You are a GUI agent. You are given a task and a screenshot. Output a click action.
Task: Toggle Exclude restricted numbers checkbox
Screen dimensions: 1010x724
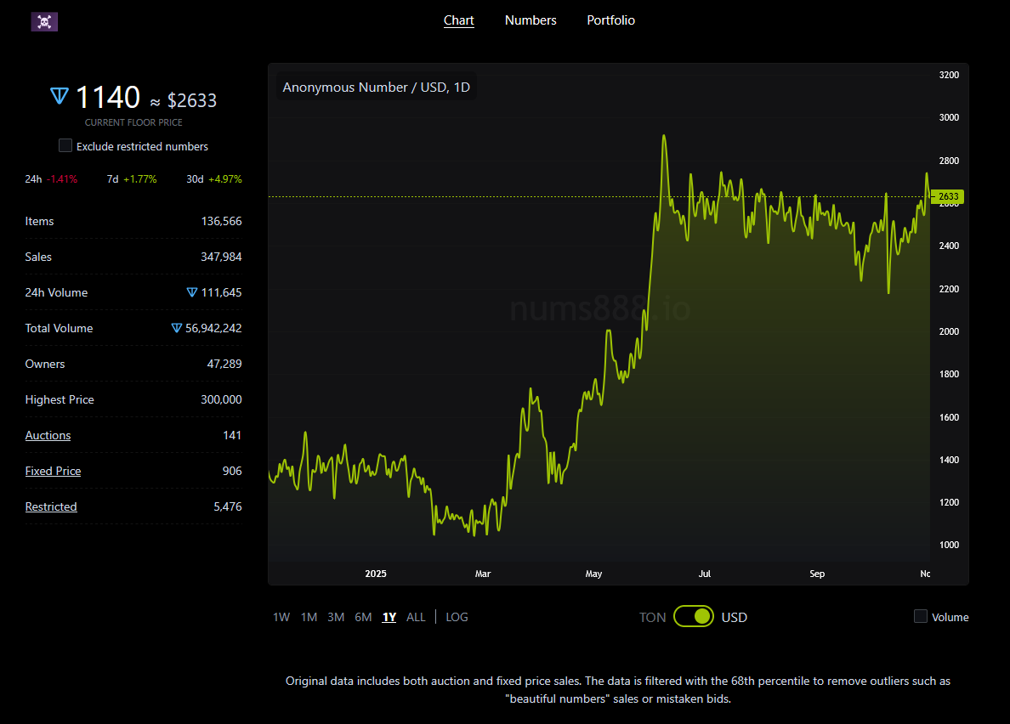(65, 146)
